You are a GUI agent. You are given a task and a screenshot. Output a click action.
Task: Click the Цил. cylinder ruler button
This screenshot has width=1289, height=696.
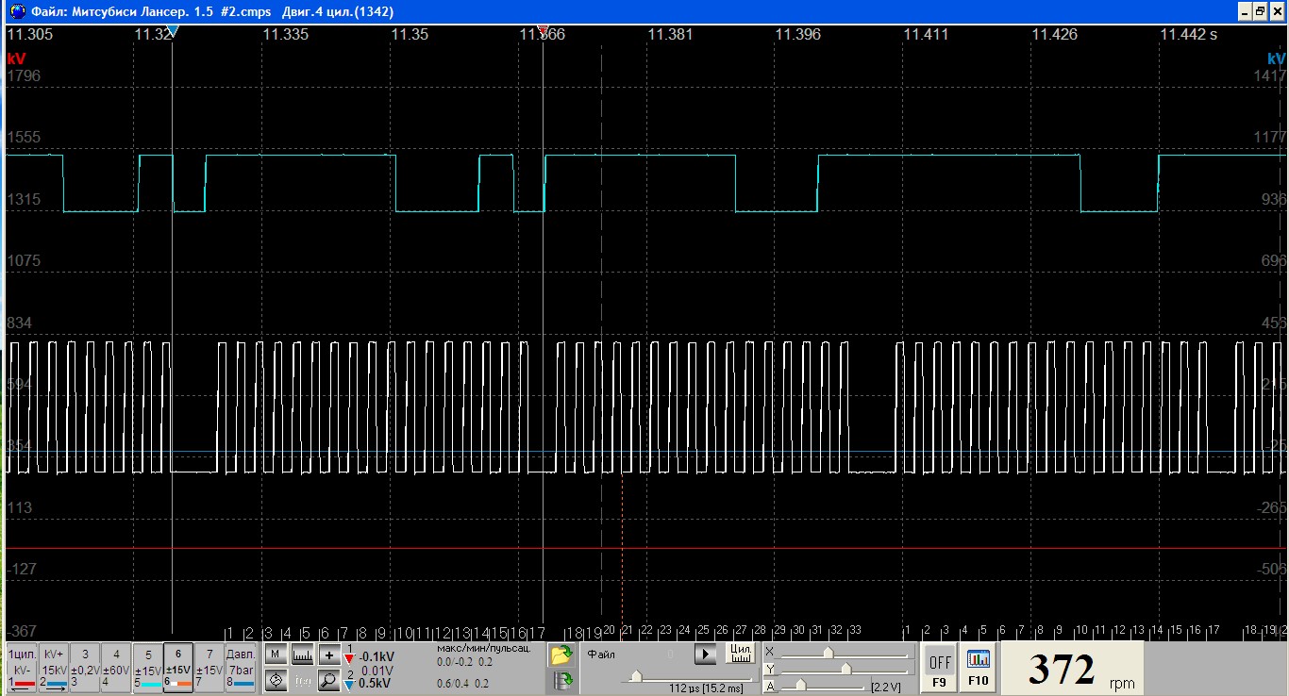(x=741, y=653)
